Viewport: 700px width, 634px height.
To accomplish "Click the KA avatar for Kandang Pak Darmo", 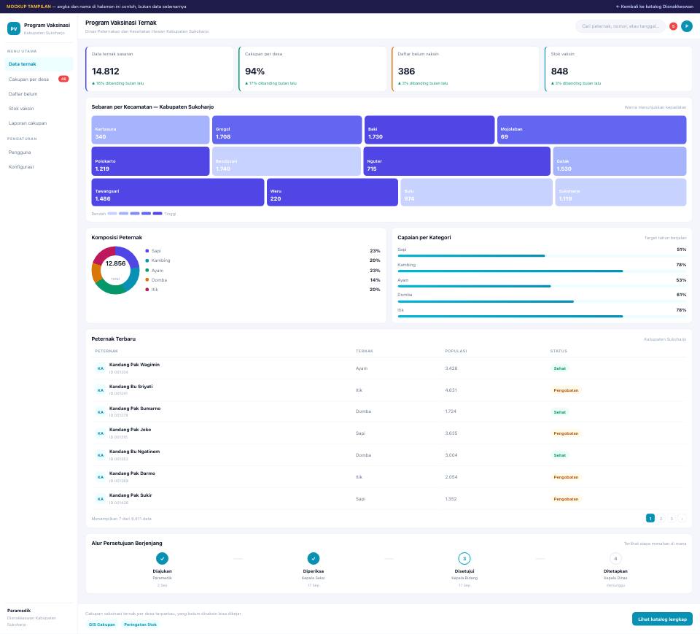I will [101, 477].
